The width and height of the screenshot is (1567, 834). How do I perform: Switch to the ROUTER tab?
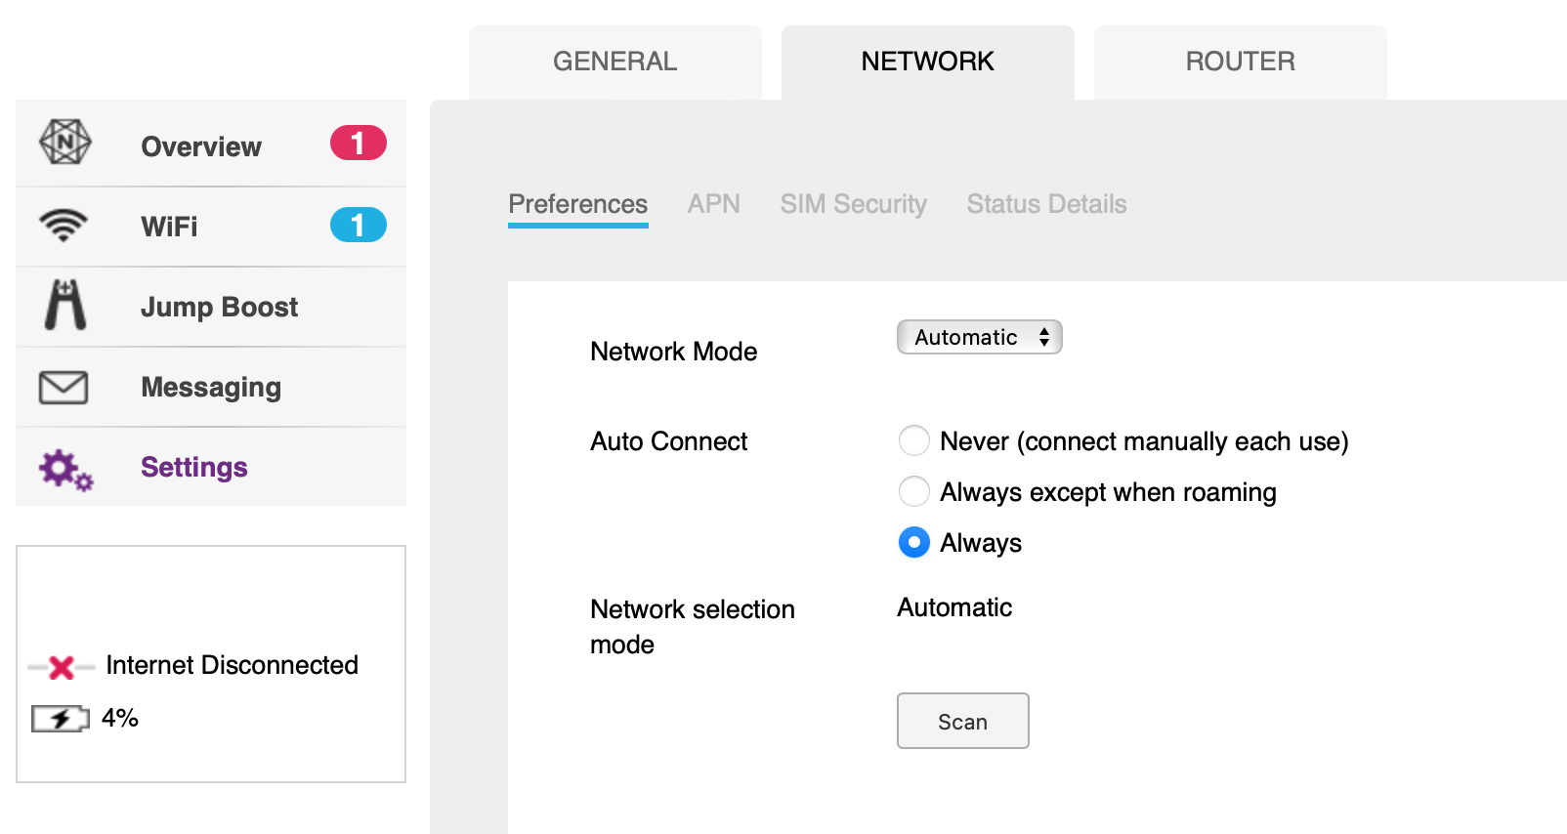(x=1241, y=63)
